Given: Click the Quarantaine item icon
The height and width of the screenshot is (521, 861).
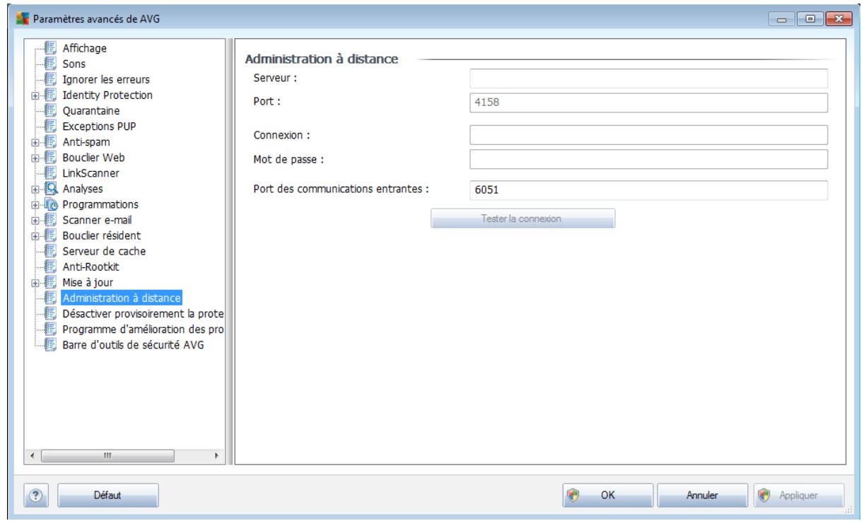Looking at the screenshot, I should (x=49, y=111).
